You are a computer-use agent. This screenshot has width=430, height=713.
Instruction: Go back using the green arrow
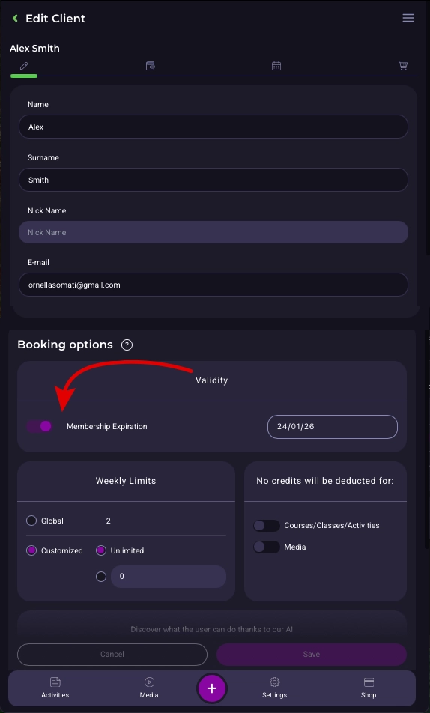coord(15,19)
